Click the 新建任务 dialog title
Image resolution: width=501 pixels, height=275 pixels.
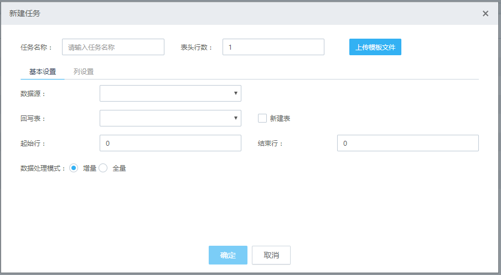point(24,13)
